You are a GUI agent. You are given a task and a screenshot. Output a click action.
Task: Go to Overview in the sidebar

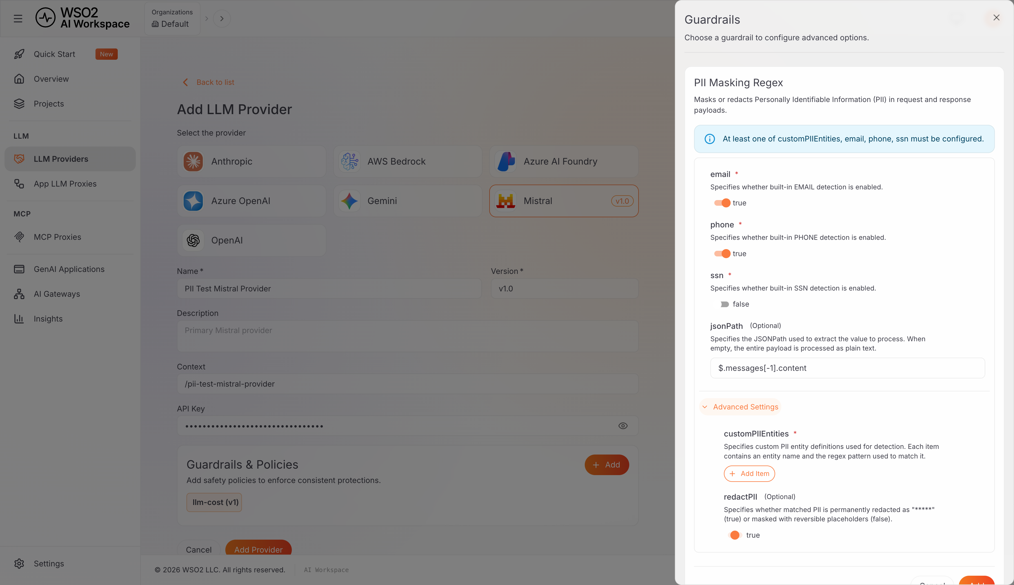[x=70, y=79]
